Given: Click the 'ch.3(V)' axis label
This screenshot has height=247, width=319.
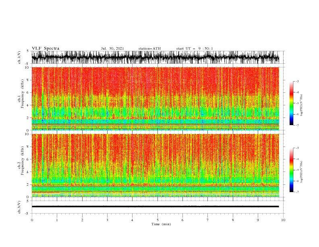Looking at the screenshot, I should pos(19,207).
